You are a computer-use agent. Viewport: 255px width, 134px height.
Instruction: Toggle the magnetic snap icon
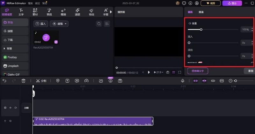click(x=204, y=81)
